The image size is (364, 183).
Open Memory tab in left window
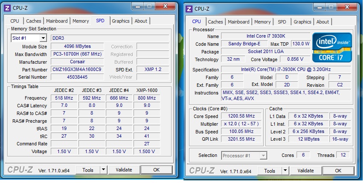(81, 21)
